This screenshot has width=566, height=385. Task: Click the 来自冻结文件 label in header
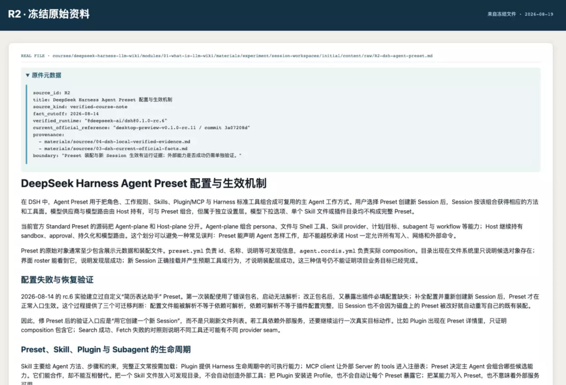(x=502, y=14)
